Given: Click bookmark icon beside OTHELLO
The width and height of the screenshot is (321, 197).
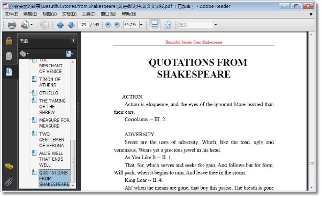Looking at the screenshot, I should coord(34,93).
